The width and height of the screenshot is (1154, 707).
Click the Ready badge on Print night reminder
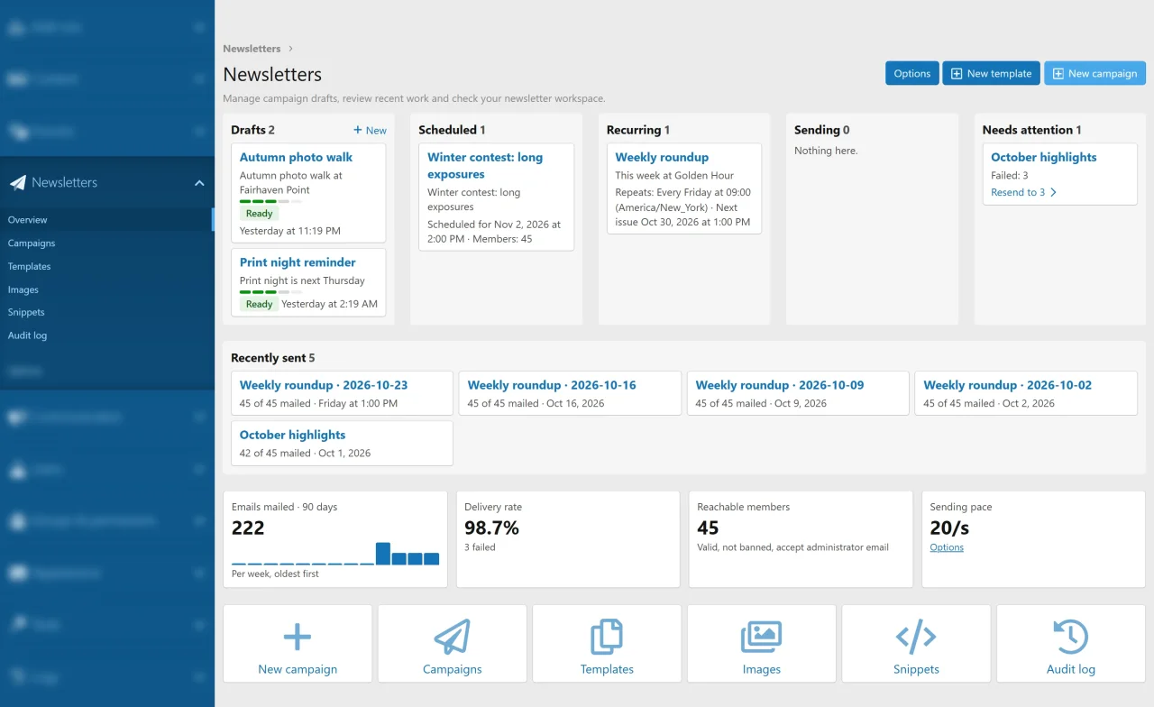click(260, 304)
